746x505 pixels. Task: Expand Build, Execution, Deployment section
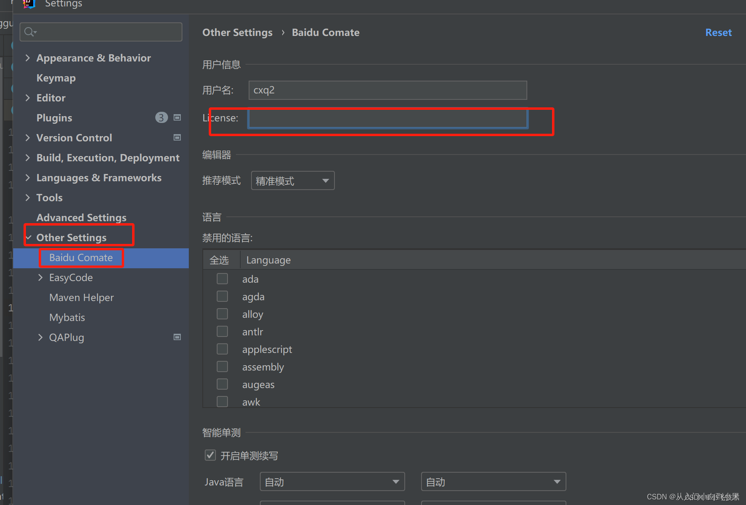[28, 158]
